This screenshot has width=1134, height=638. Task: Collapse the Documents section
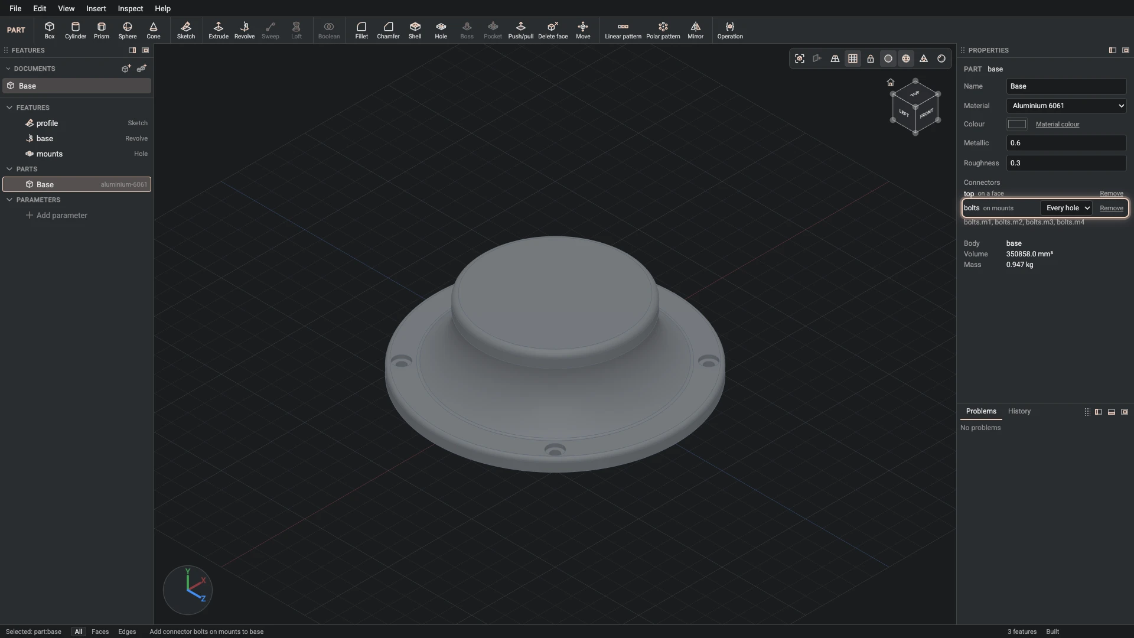click(x=8, y=69)
